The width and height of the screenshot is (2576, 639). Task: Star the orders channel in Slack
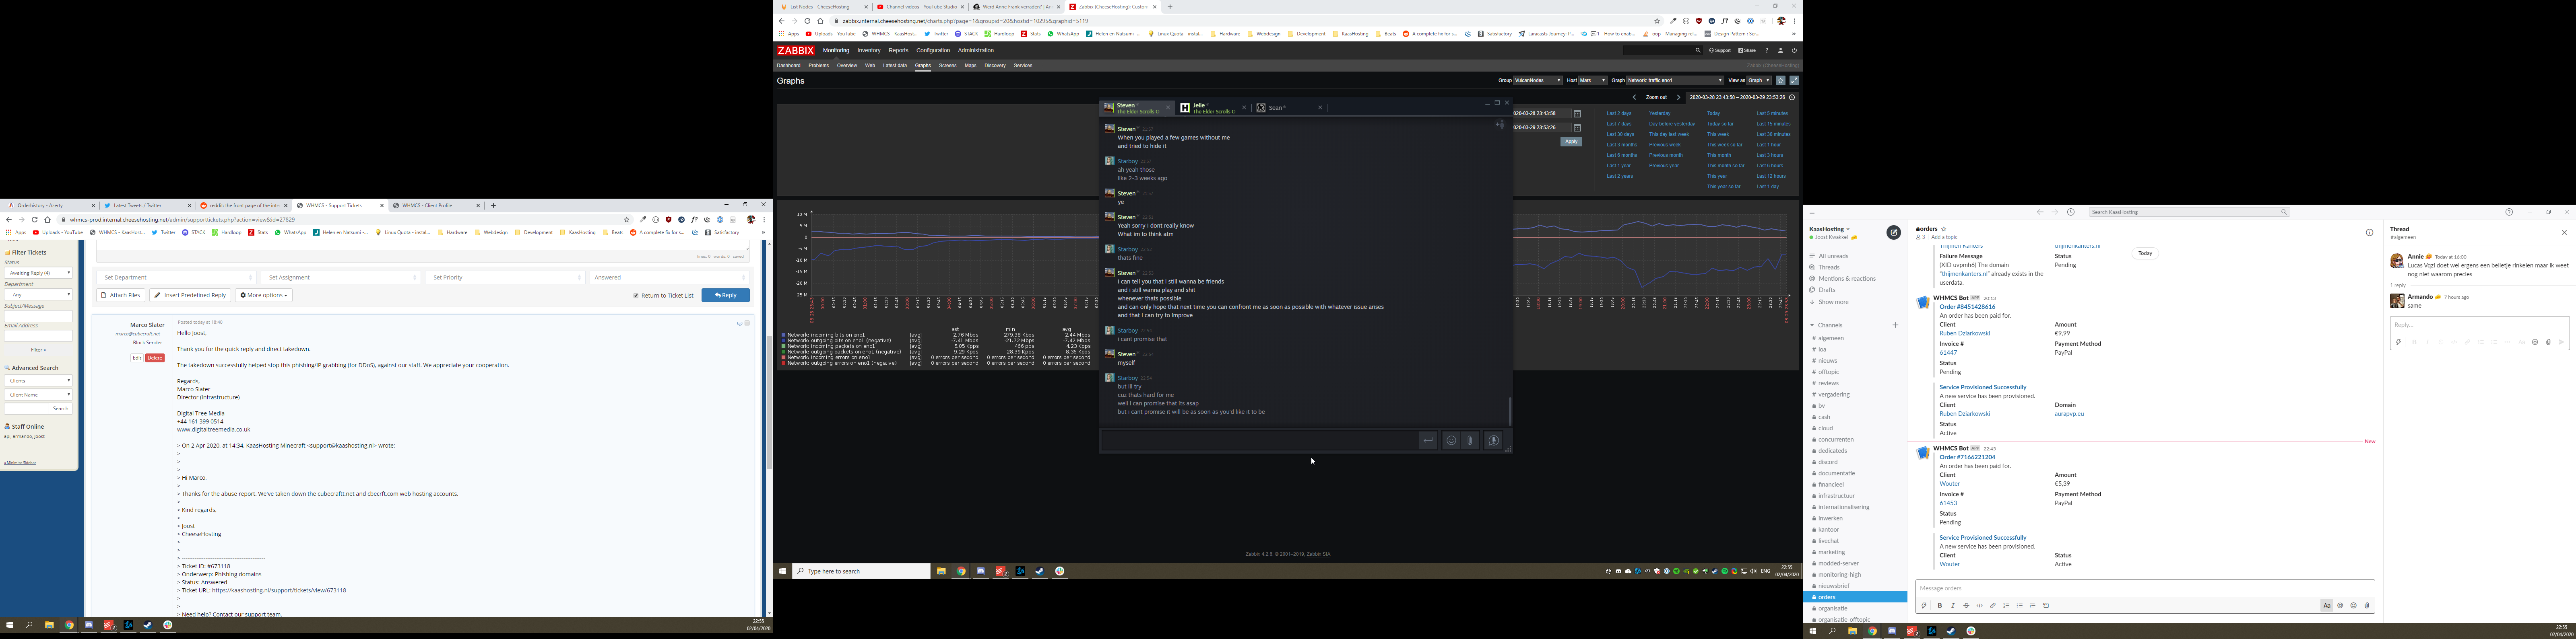pyautogui.click(x=1944, y=230)
